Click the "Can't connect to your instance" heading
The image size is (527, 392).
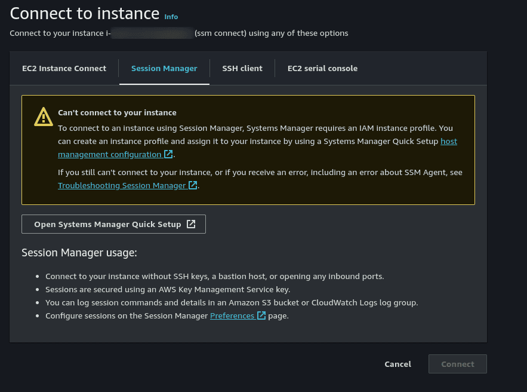coord(117,112)
